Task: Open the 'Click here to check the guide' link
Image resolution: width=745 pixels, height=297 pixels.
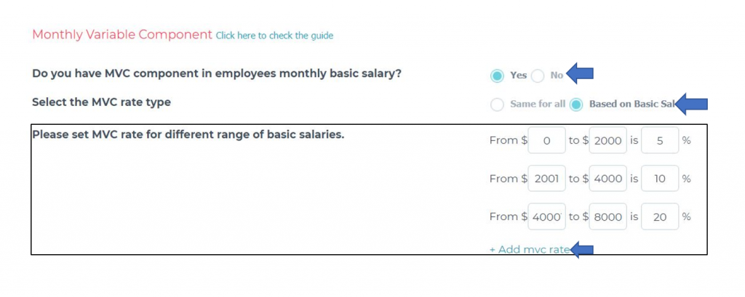Action: (274, 36)
